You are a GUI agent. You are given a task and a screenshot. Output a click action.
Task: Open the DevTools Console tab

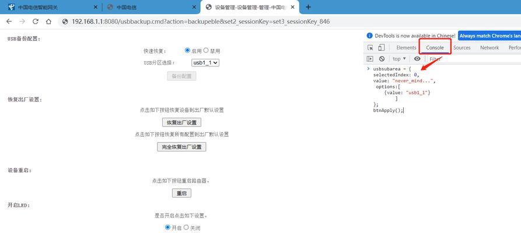point(435,48)
